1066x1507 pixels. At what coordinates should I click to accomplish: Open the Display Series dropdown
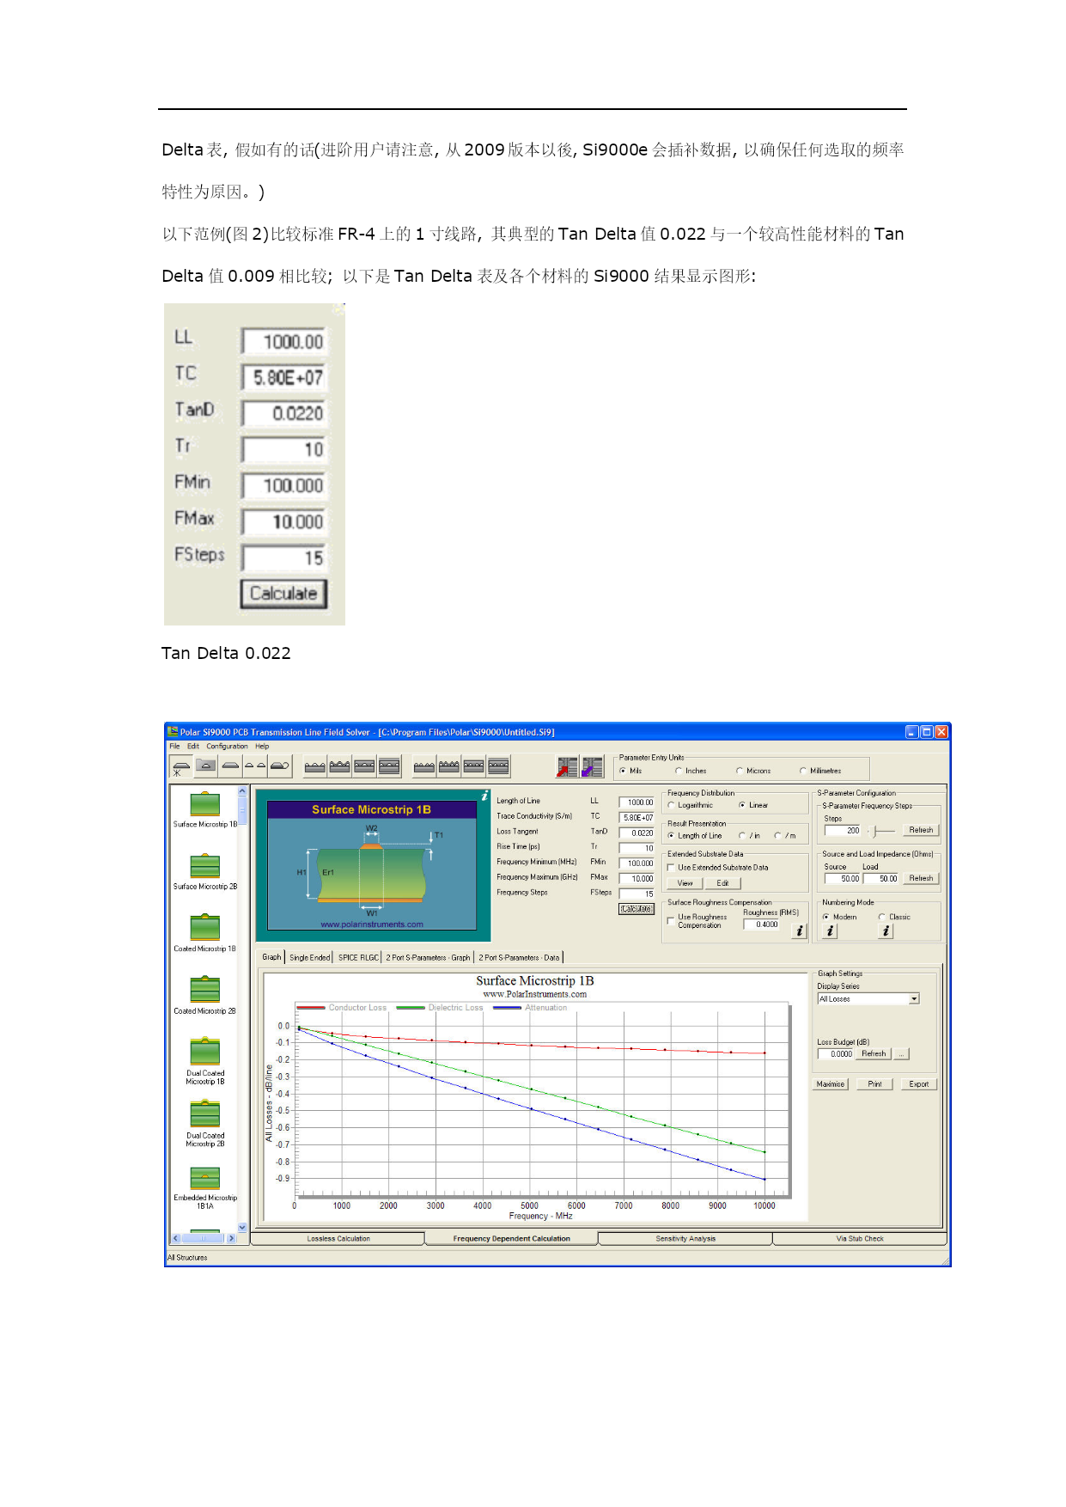[914, 998]
